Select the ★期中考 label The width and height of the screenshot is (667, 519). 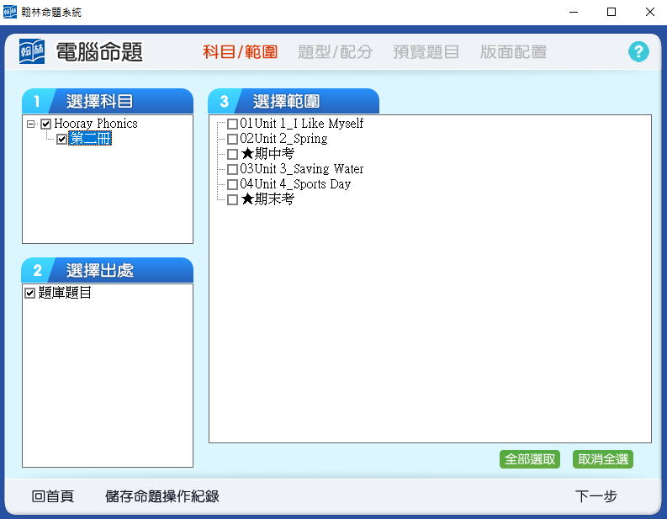coord(267,154)
